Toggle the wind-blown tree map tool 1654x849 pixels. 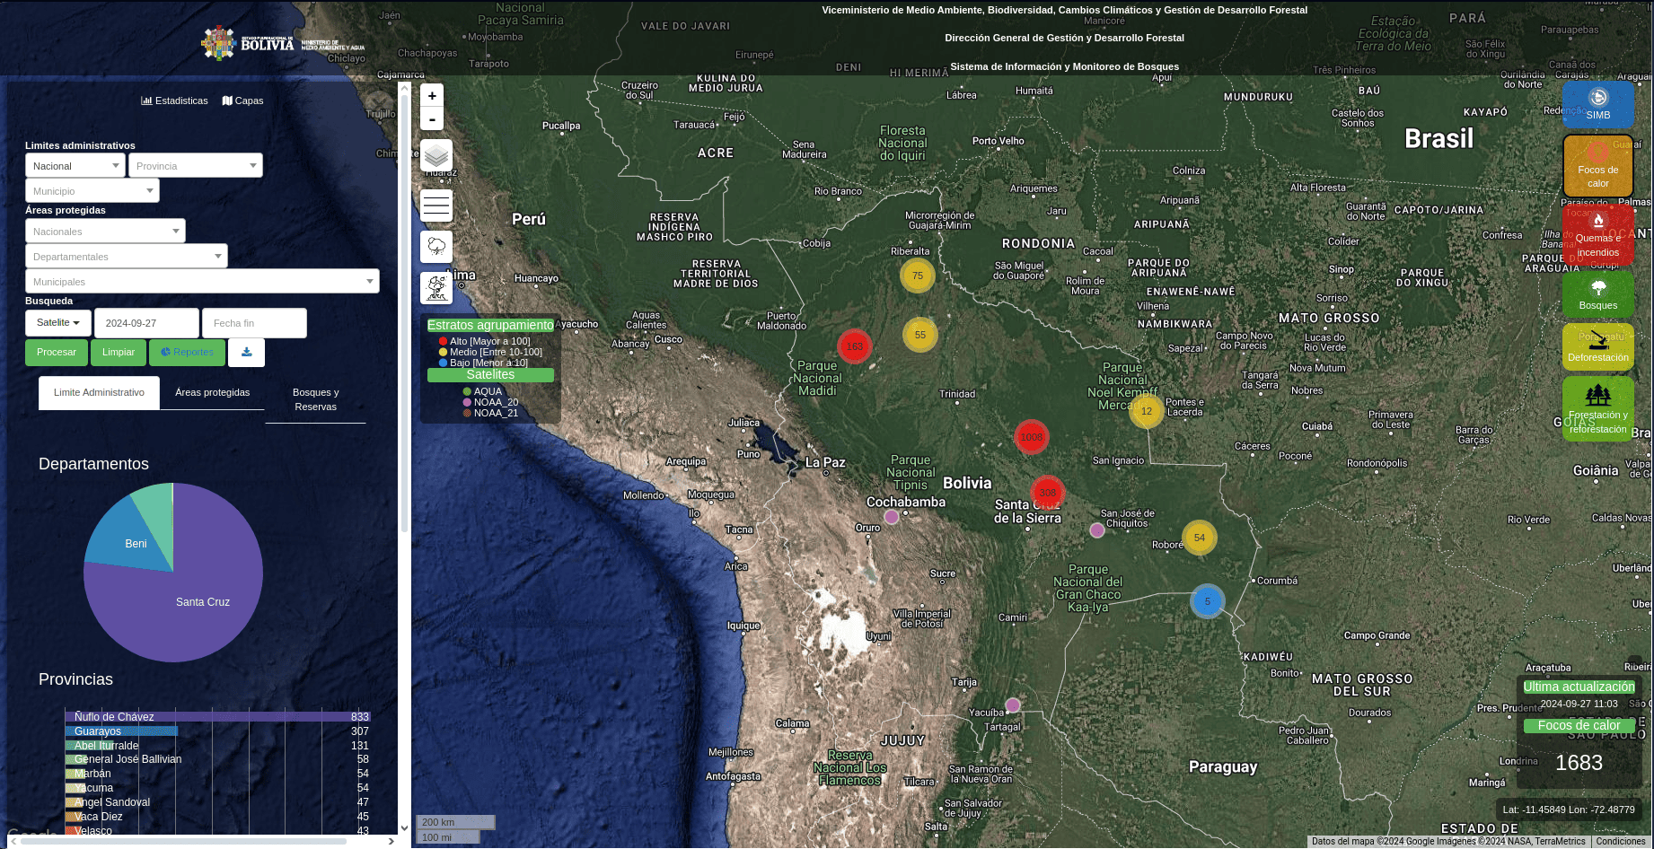pos(436,288)
